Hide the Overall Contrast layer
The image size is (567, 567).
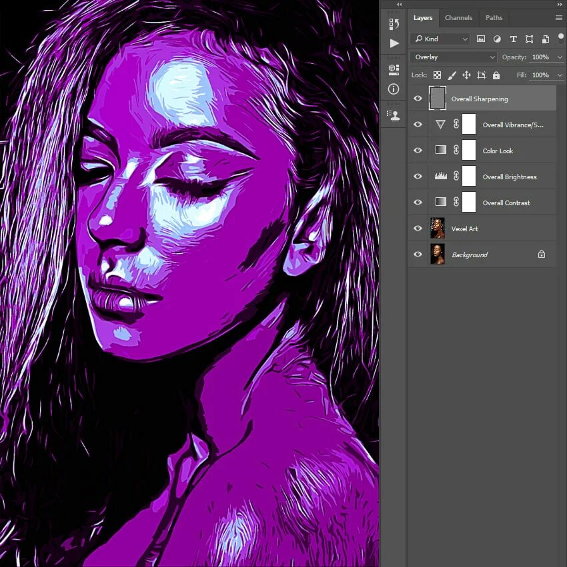click(x=418, y=202)
